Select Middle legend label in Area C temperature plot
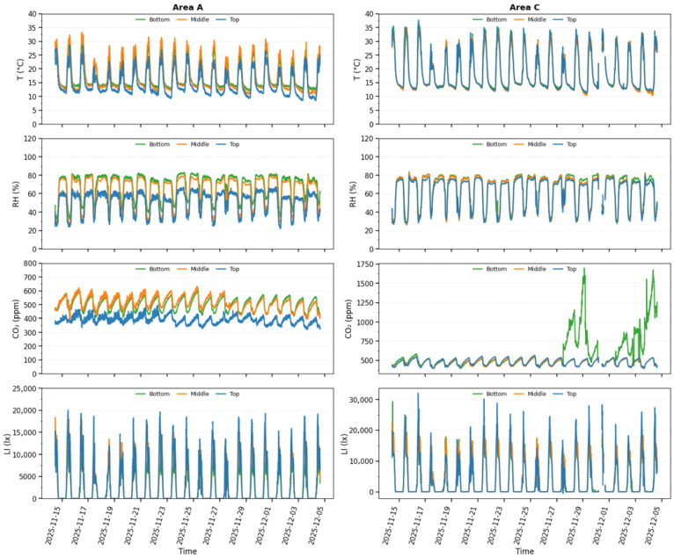The image size is (674, 558). click(x=537, y=19)
